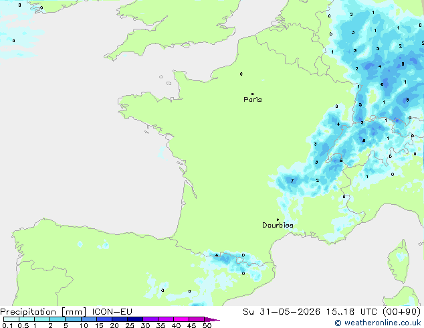This screenshot has height=328, width=424.
Task: Click the 'Precipitation [mm]' title text
Action: [43, 312]
